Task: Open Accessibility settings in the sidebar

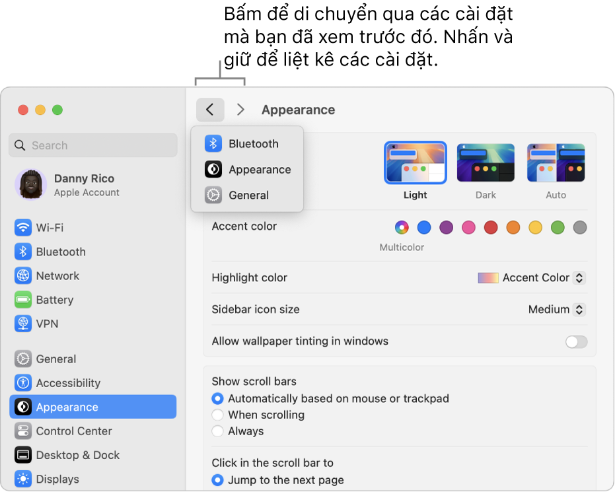Action: (x=93, y=382)
